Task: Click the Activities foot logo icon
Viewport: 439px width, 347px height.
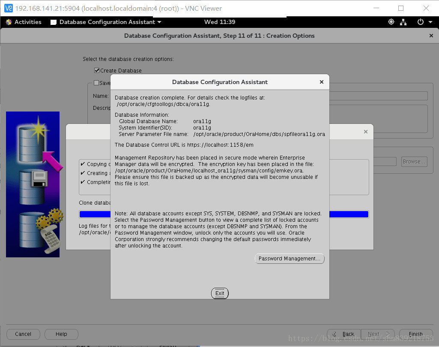Action: point(9,22)
